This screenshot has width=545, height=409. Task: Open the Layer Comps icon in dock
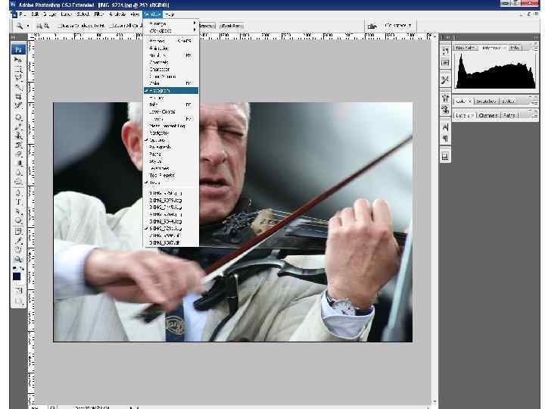pos(445,157)
